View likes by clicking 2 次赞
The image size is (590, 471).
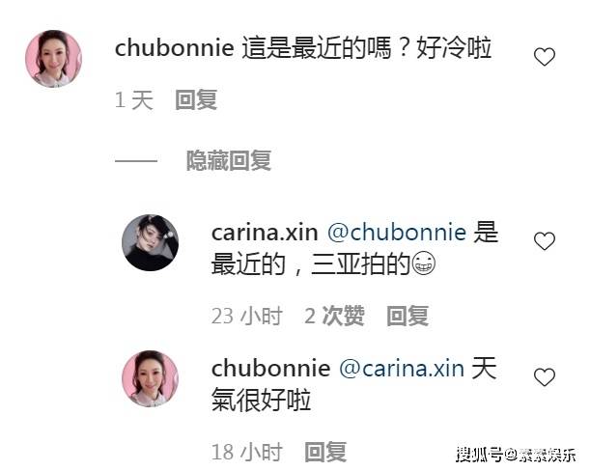click(x=334, y=316)
